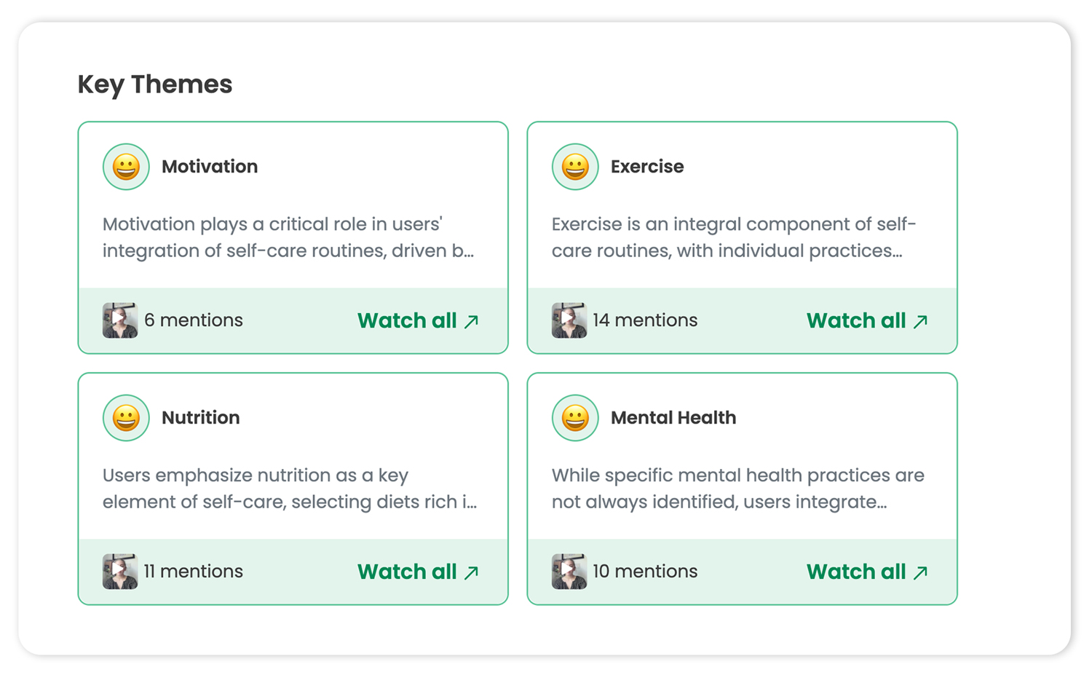Select the Nutrition theme title

pos(200,418)
